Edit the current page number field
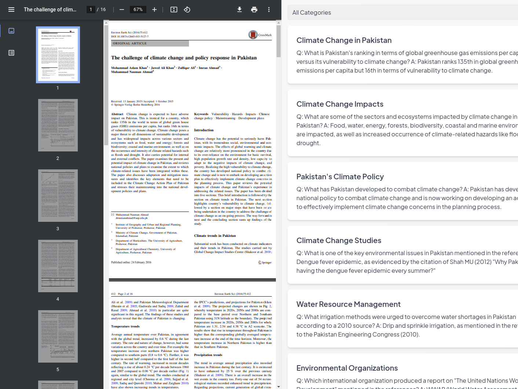This screenshot has width=518, height=389. pyautogui.click(x=91, y=10)
